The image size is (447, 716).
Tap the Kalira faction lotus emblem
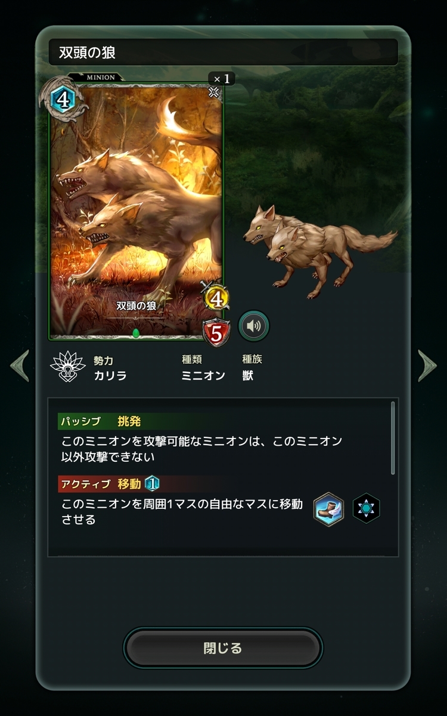(x=67, y=367)
